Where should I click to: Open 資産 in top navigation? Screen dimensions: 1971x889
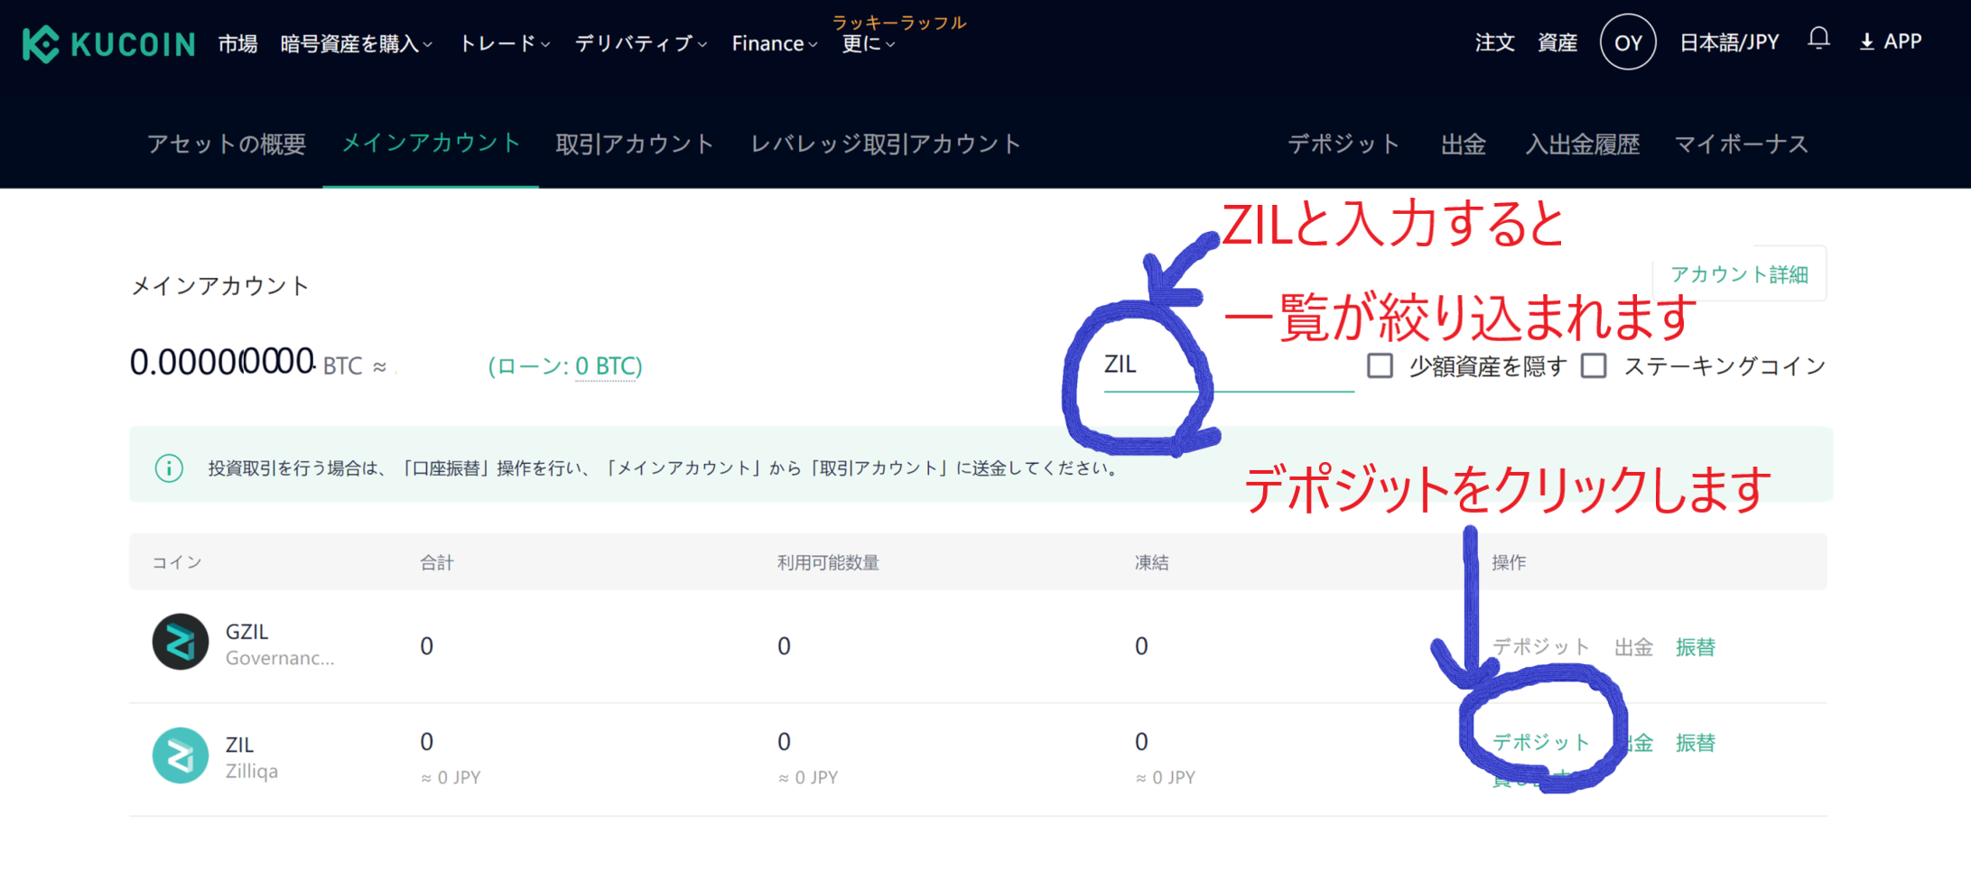point(1557,42)
